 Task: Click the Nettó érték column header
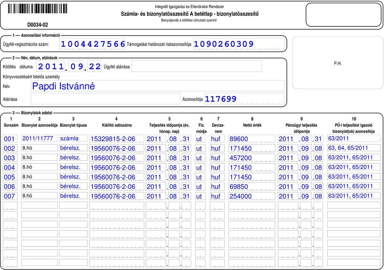coord(252,125)
